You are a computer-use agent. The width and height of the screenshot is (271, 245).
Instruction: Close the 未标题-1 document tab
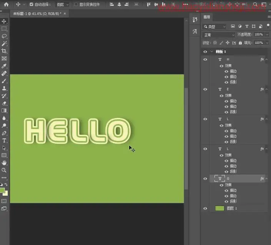[65, 13]
